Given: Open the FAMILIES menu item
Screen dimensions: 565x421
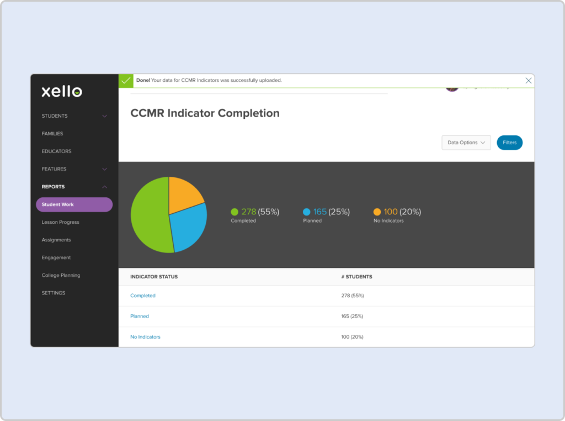Looking at the screenshot, I should [x=53, y=134].
